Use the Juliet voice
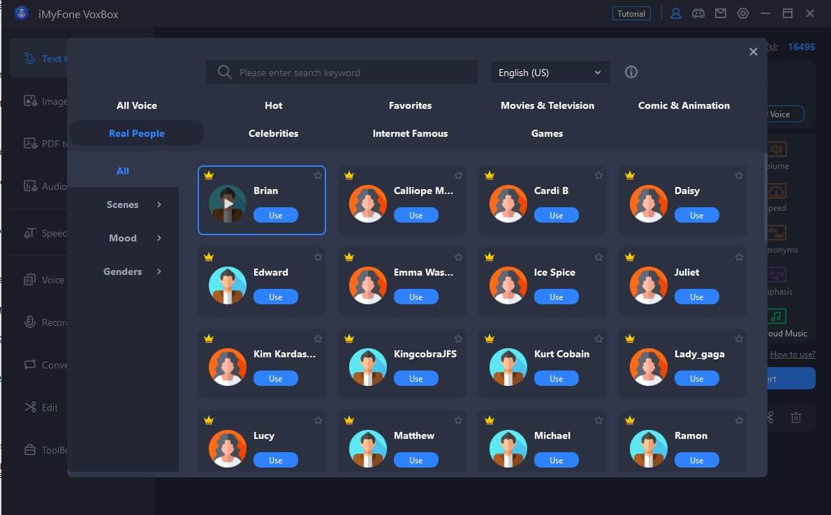This screenshot has width=831, height=515. pos(696,297)
